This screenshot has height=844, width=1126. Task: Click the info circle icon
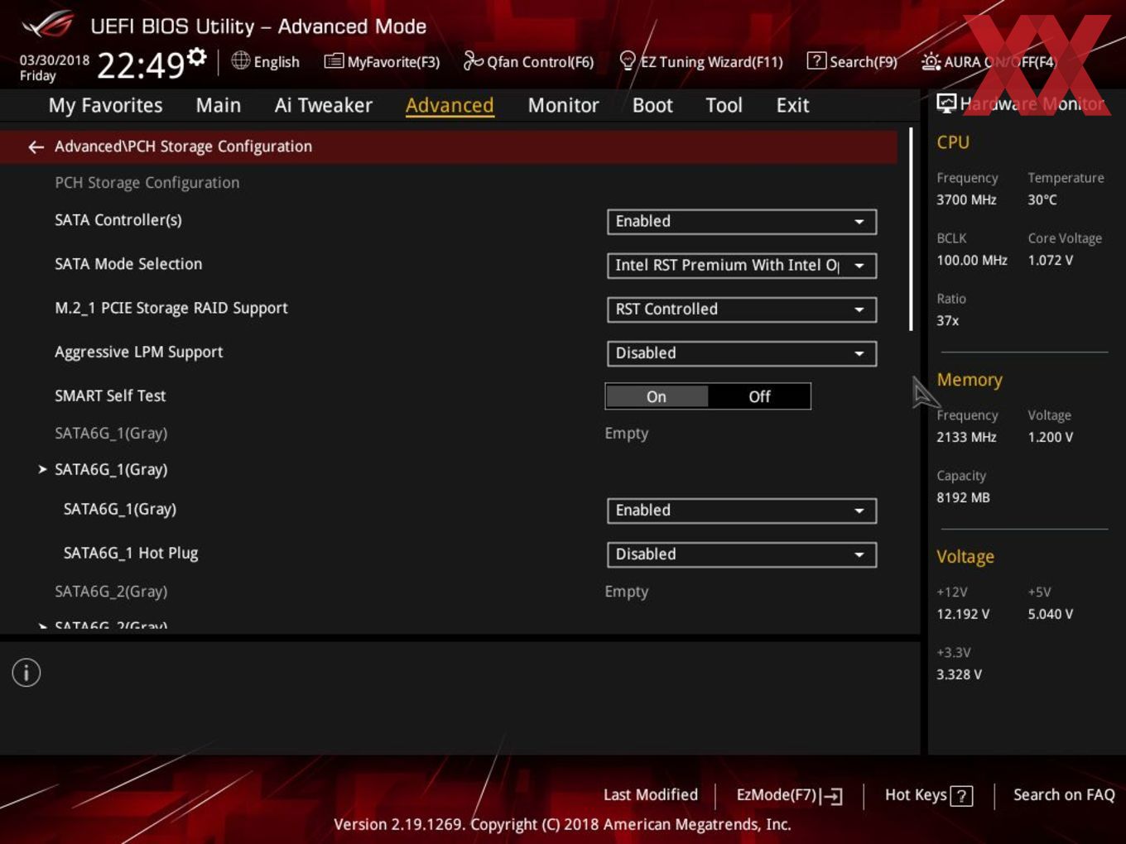26,673
